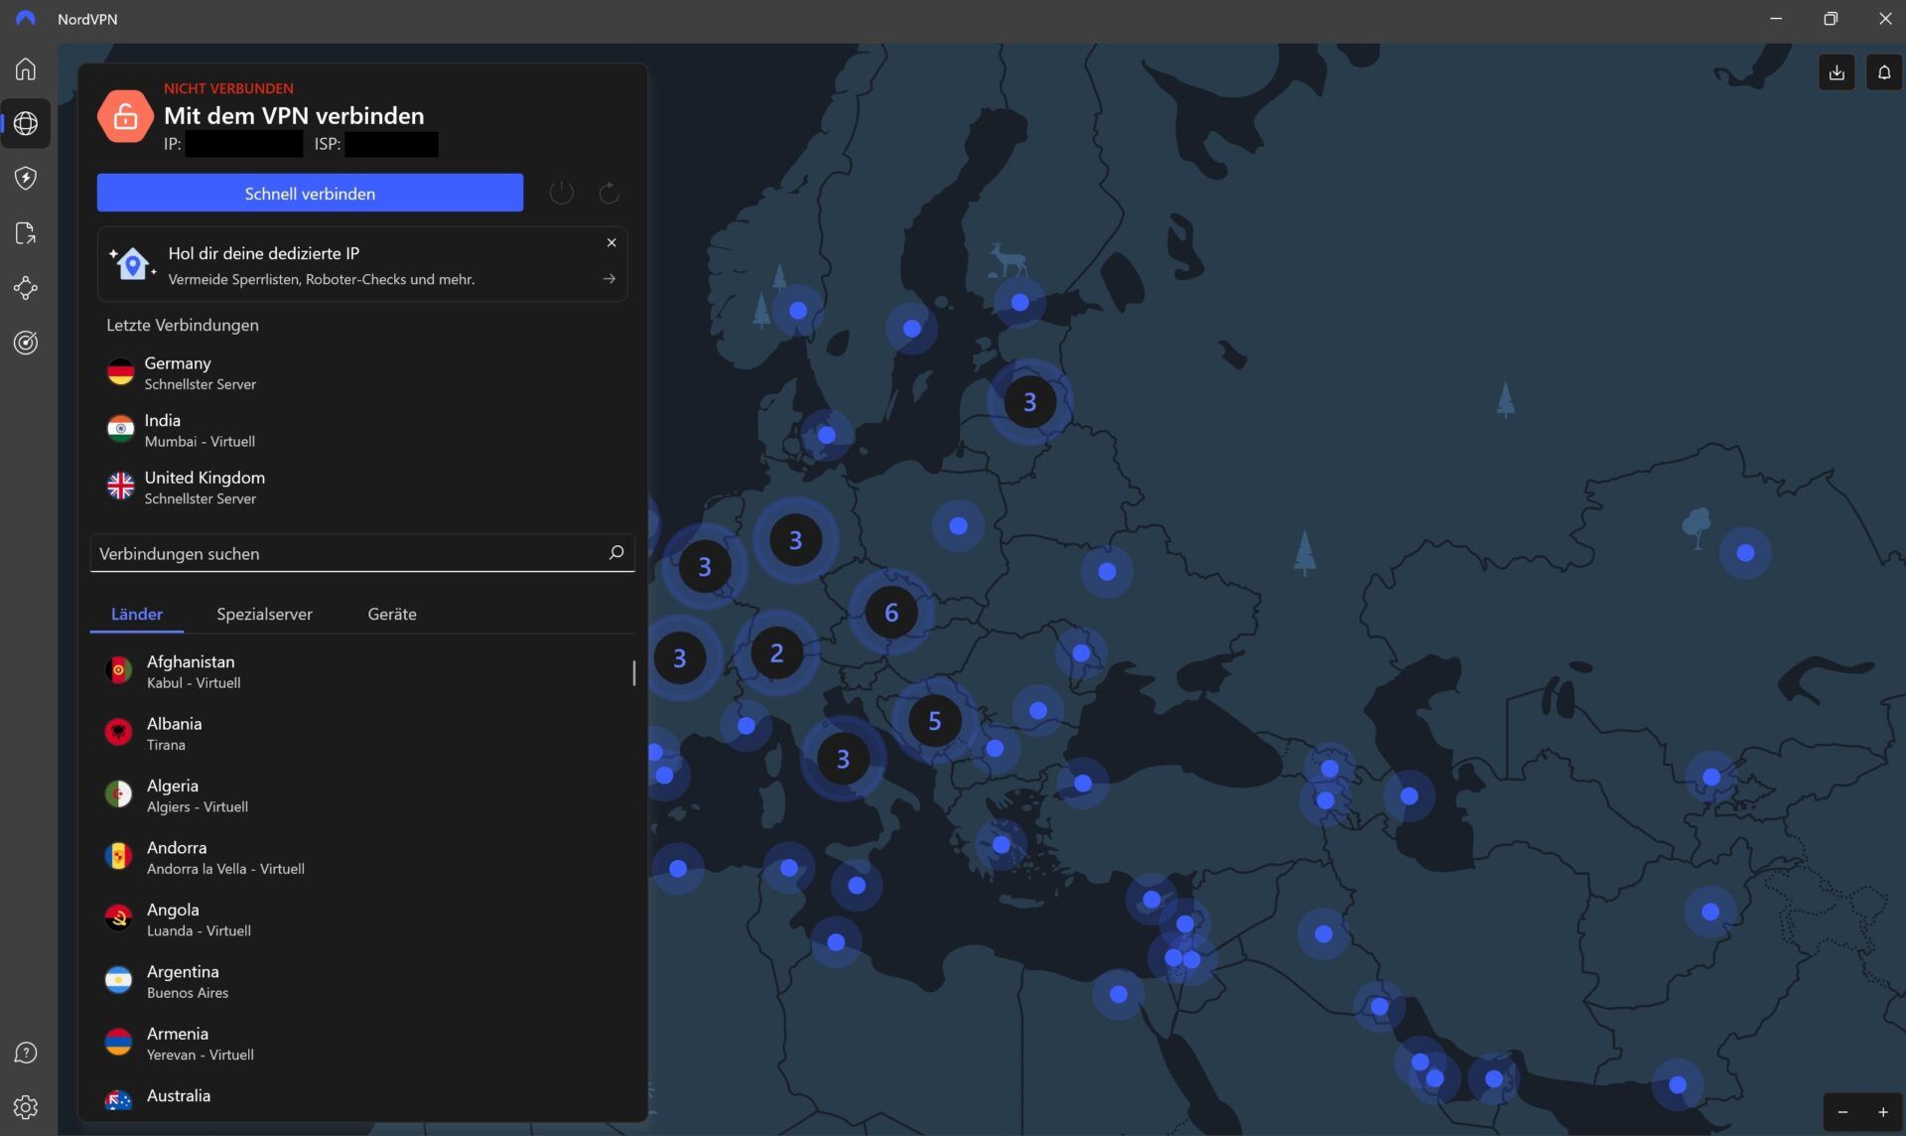The width and height of the screenshot is (1906, 1136).
Task: Select Angola Luanda from country list
Action: click(362, 920)
